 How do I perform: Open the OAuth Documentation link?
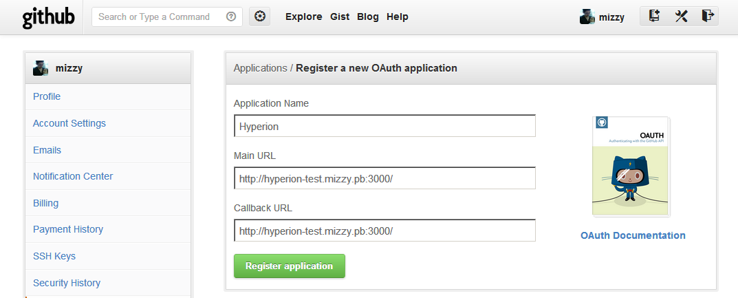point(633,235)
